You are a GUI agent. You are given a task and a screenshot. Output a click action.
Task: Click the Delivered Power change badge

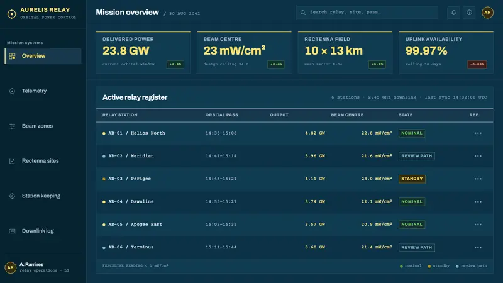pyautogui.click(x=175, y=64)
